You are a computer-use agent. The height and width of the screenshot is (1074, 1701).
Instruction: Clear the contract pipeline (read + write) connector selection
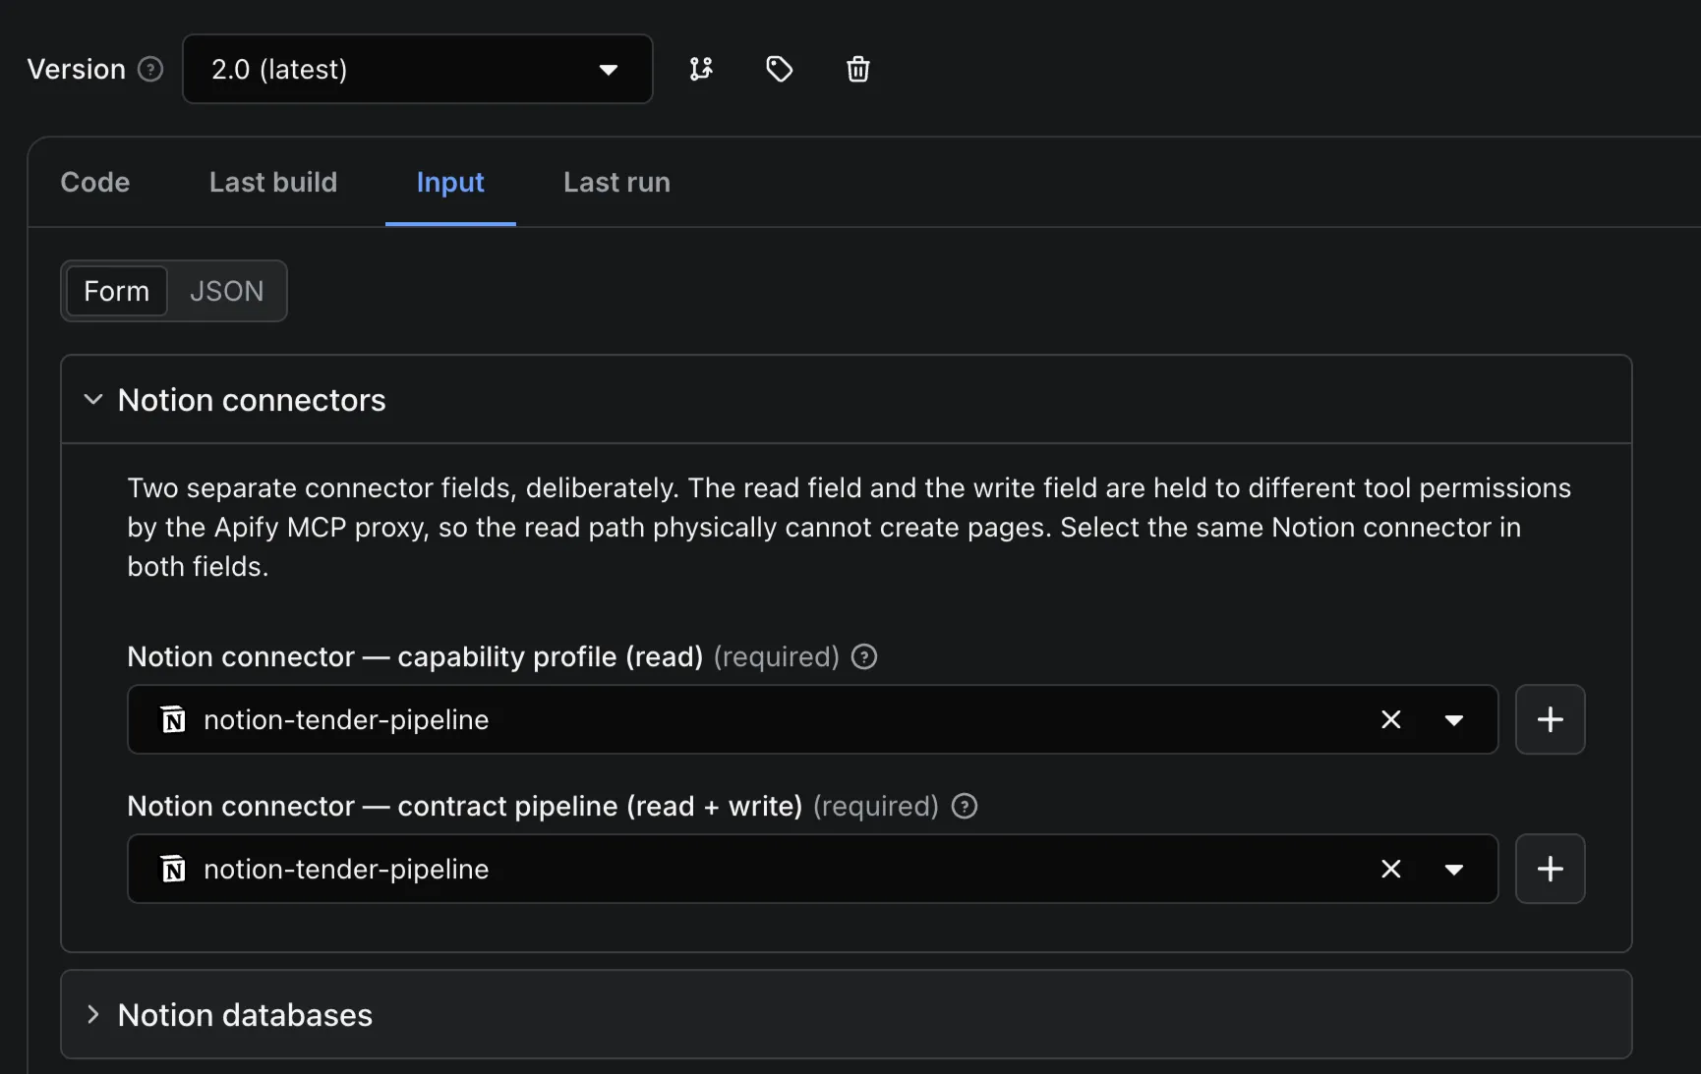coord(1390,869)
